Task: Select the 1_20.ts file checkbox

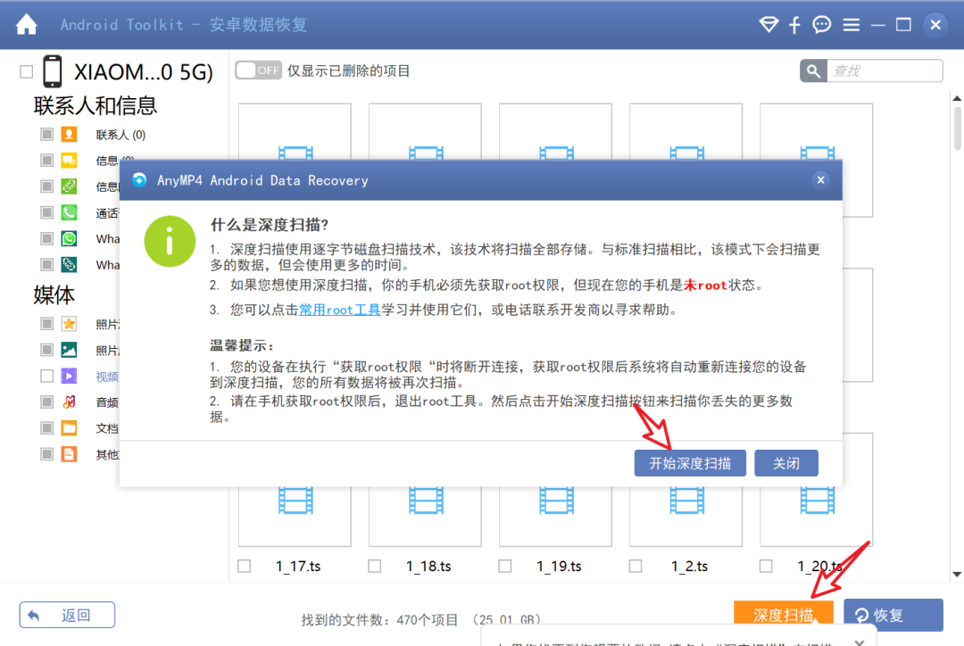Action: point(766,566)
